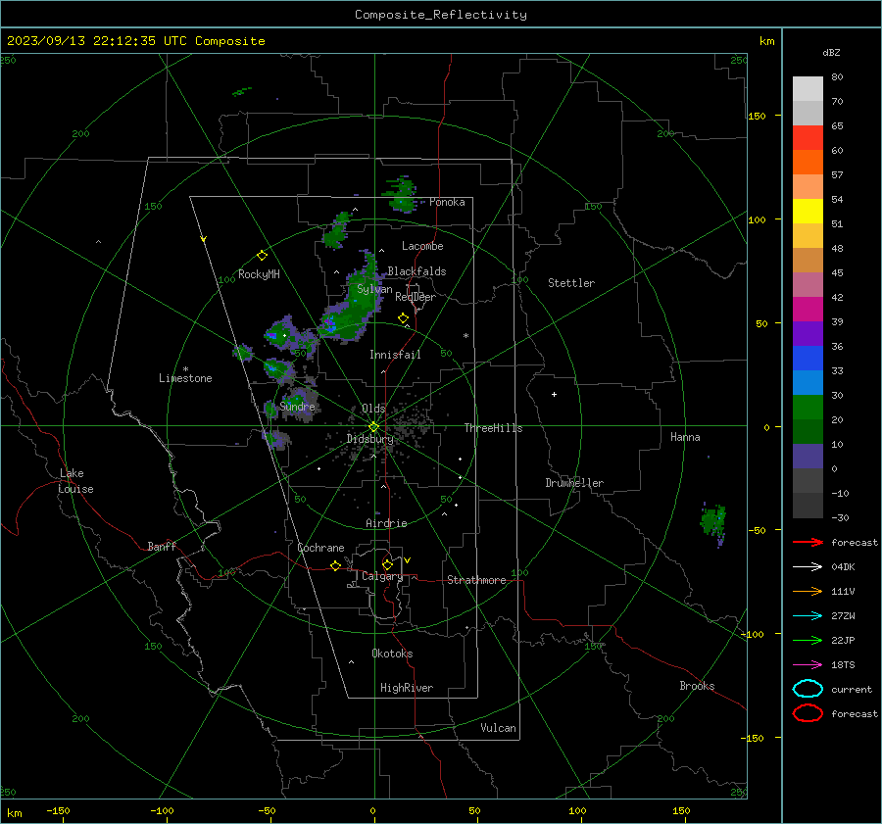Click the Okotoks city label
Viewport: 882px width, 824px height.
392,654
